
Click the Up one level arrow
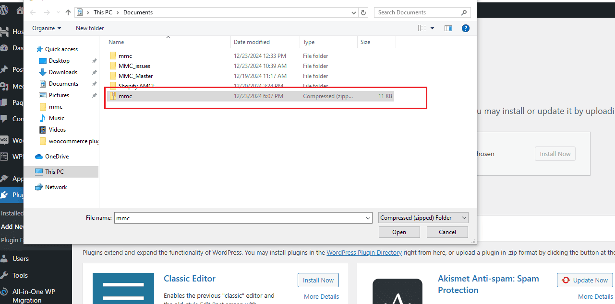(68, 12)
